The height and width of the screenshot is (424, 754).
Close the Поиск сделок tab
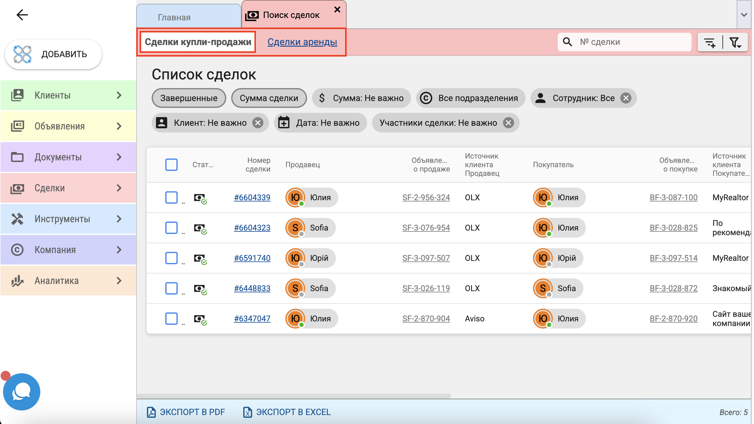[337, 10]
